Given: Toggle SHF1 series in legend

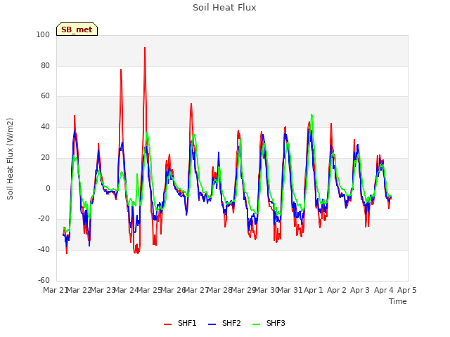Looking at the screenshot, I should point(180,323).
